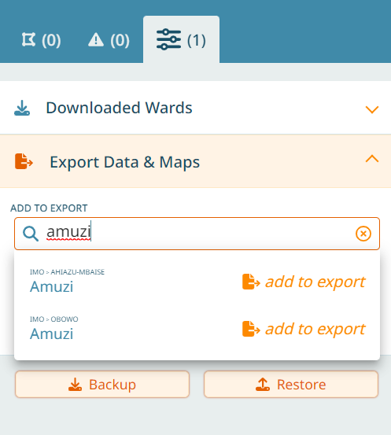Click inside the Add to Export search field
This screenshot has width=391, height=435.
coord(197,234)
